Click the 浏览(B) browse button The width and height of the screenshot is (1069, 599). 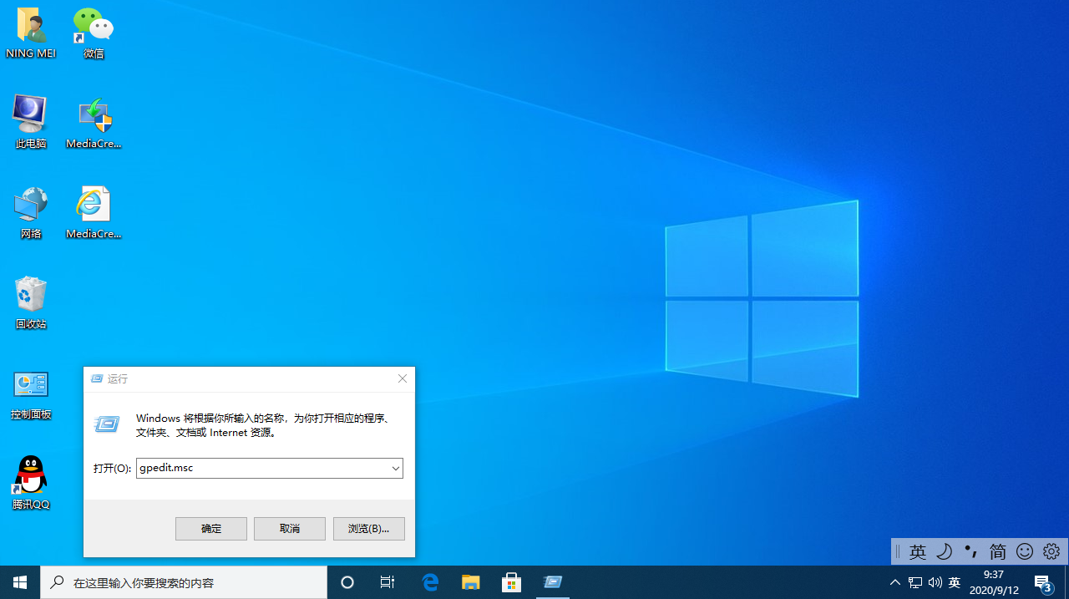pos(368,528)
